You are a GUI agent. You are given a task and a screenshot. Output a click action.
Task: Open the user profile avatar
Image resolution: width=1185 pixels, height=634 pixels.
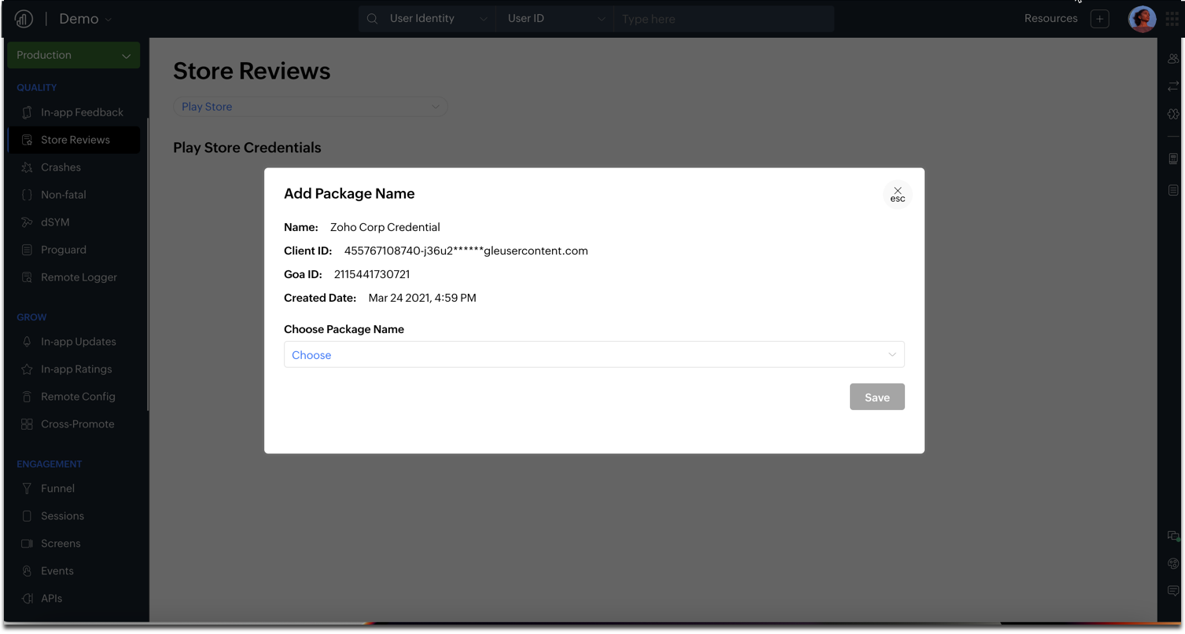click(x=1142, y=19)
